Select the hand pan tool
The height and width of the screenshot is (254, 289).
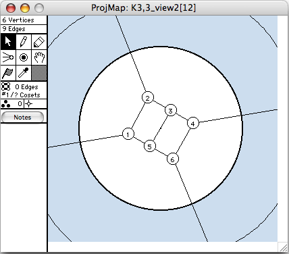39,57
